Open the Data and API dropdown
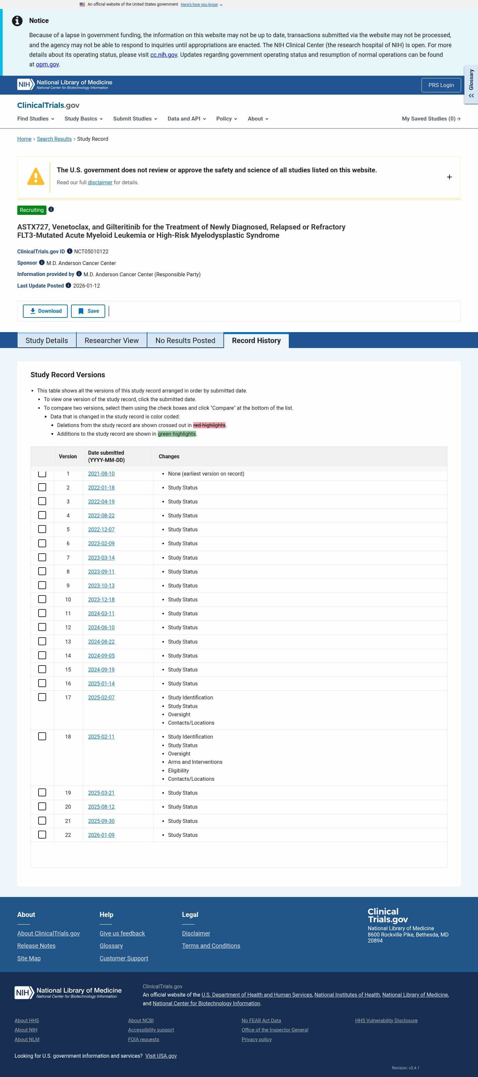This screenshot has height=1077, width=478. [187, 119]
